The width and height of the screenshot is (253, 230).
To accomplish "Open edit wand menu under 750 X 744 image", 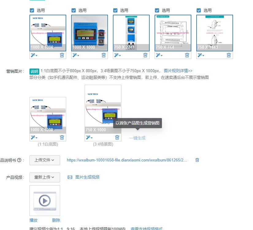I will tap(159, 55).
